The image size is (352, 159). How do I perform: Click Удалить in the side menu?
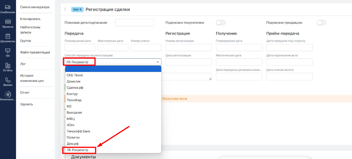[26, 104]
